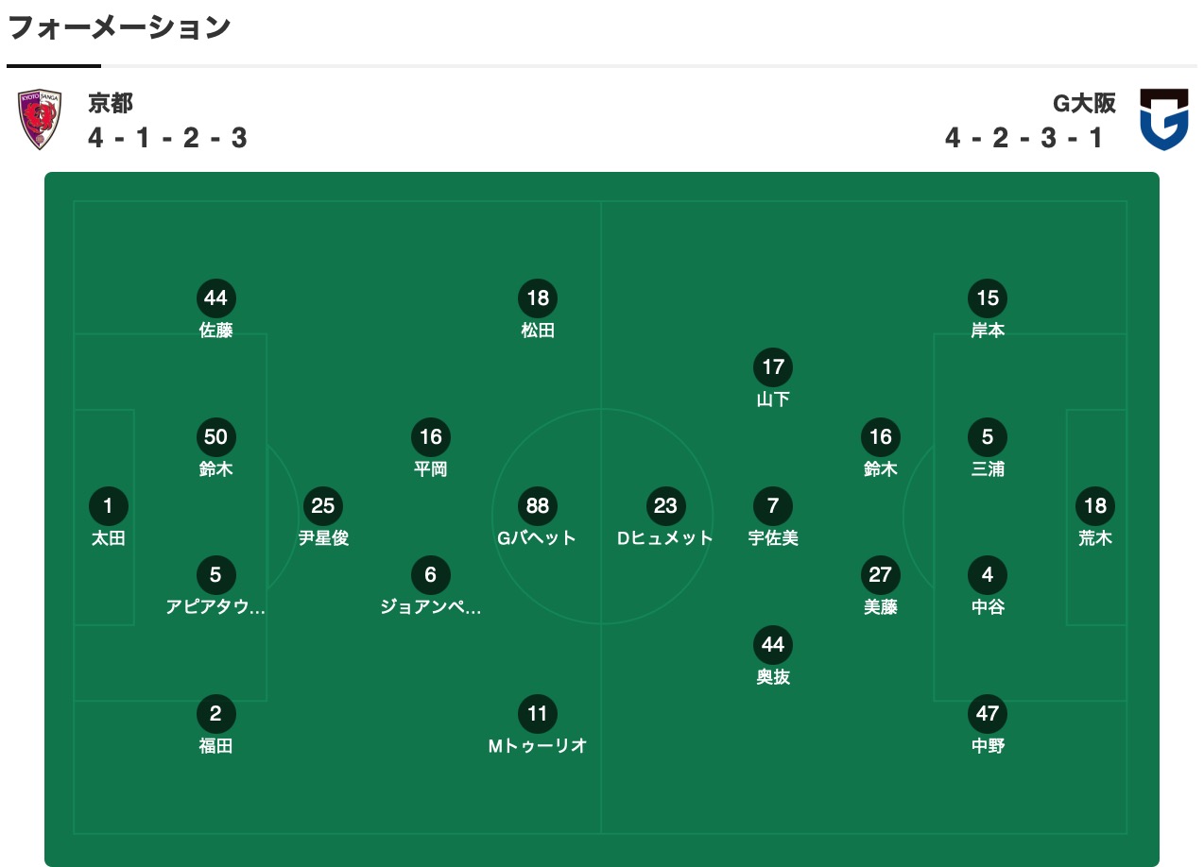Open the 京都 team name link
The width and height of the screenshot is (1204, 867).
point(111,102)
